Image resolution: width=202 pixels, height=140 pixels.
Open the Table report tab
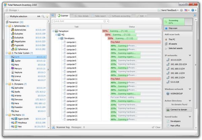tap(99, 16)
